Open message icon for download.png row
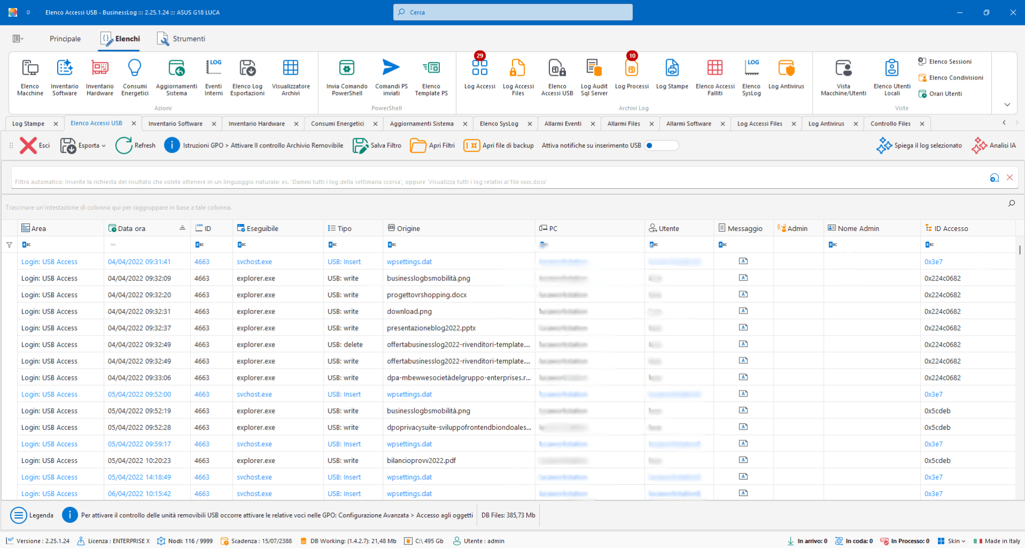1025x551 pixels. (743, 311)
